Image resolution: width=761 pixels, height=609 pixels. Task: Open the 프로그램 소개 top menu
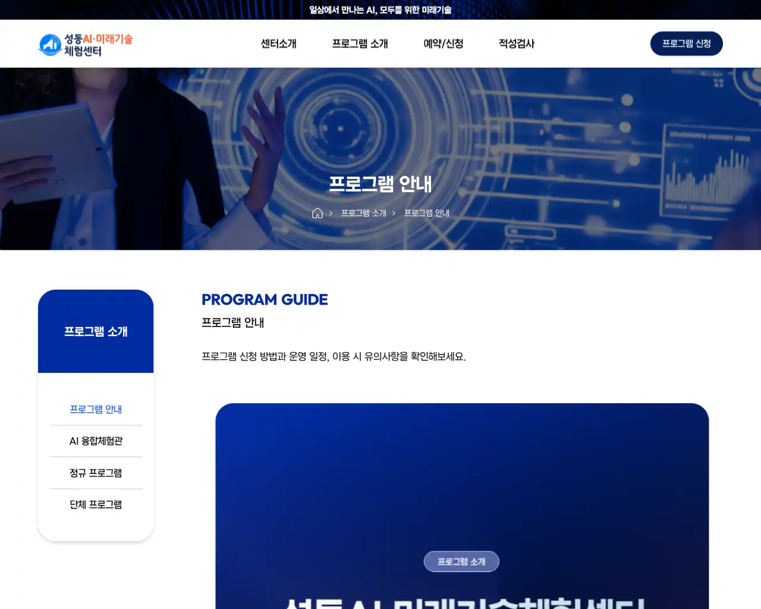click(x=360, y=43)
